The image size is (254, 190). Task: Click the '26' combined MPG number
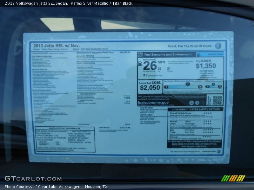coord(150,66)
